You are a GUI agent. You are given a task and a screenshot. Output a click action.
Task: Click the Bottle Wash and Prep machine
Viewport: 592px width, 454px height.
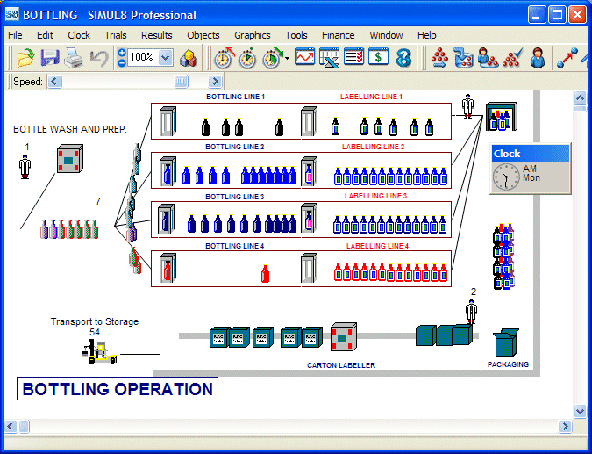point(68,161)
